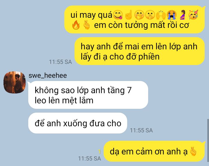Select 'dạ em cảm ơn anh ạ' bubble

[155, 151]
